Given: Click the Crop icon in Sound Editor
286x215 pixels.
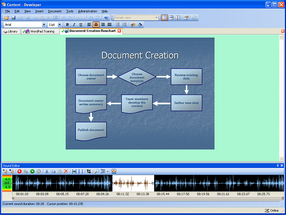Looking at the screenshot, I should pos(89,171).
